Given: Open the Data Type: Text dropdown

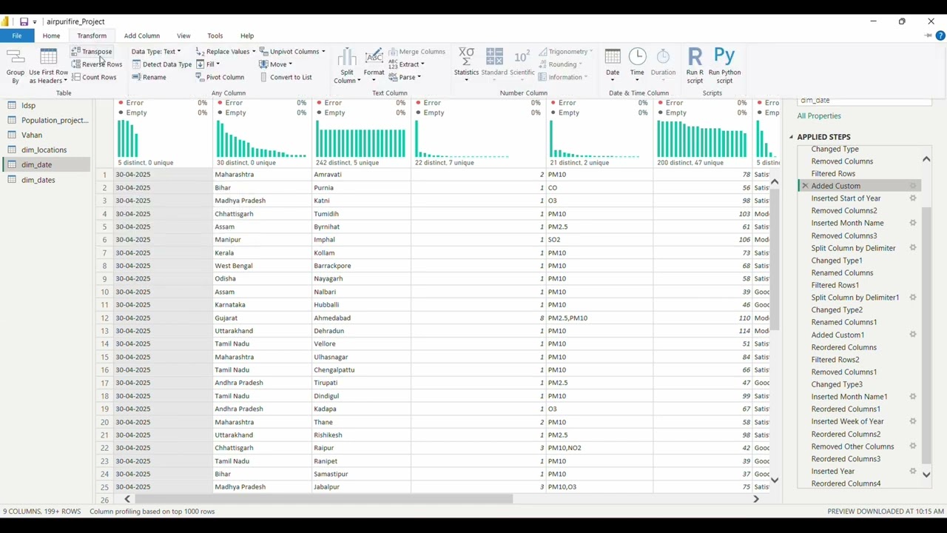Looking at the screenshot, I should click(155, 52).
